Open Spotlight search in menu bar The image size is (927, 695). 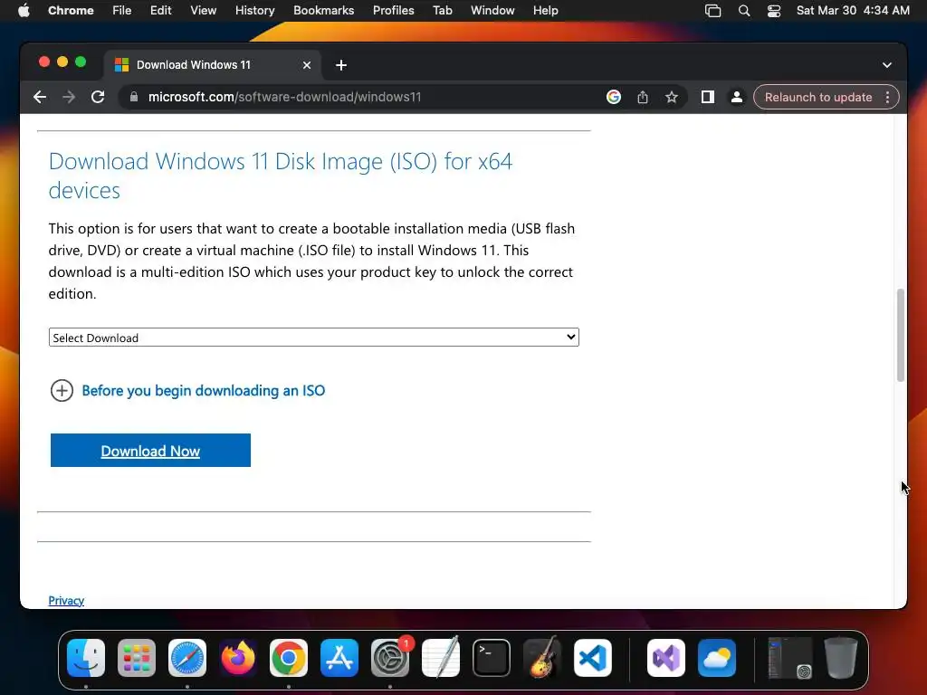[744, 11]
